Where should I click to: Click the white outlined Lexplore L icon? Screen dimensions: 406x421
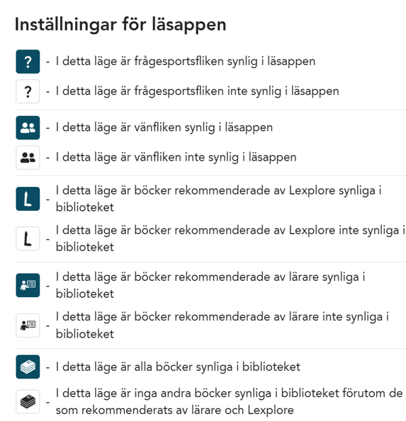pyautogui.click(x=28, y=238)
